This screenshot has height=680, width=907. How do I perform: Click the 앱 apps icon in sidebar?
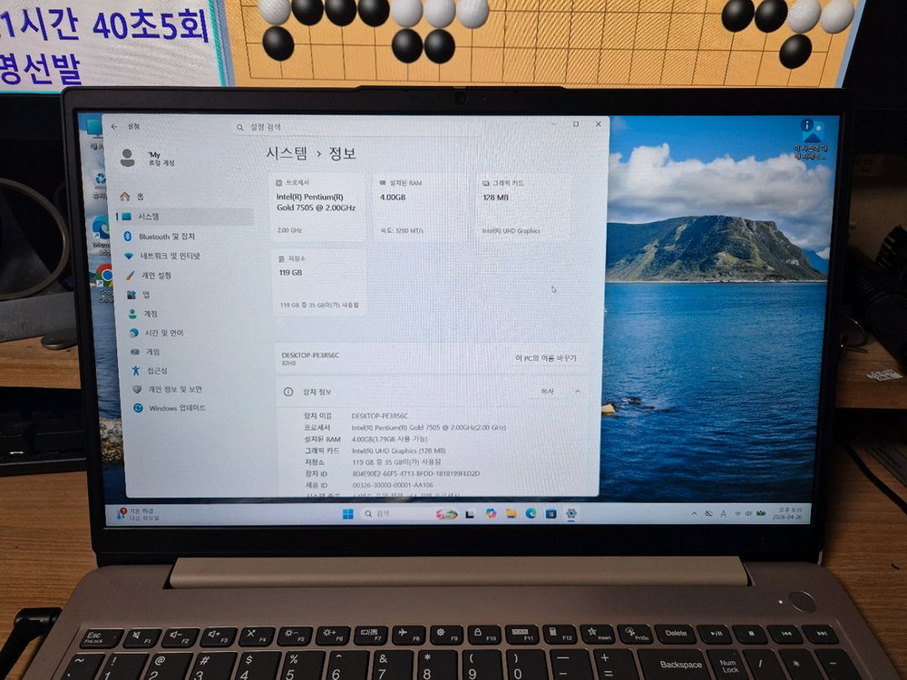[x=132, y=295]
